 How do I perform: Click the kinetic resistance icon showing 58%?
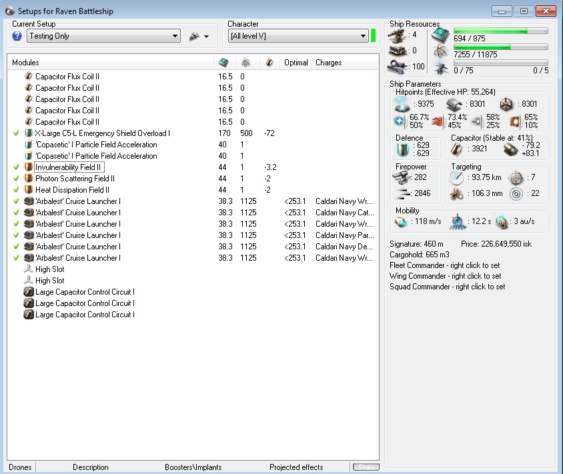[477, 121]
